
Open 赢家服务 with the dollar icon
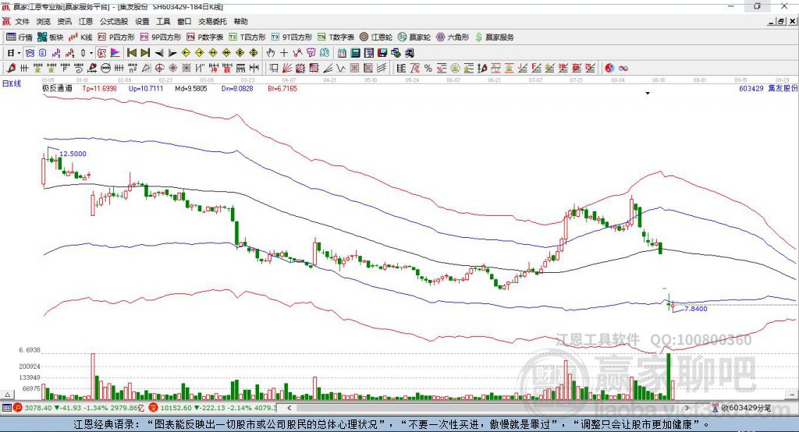pos(495,37)
